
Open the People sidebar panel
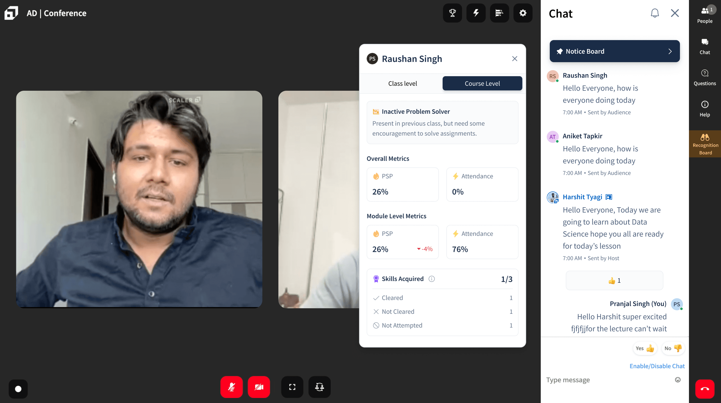pyautogui.click(x=705, y=15)
